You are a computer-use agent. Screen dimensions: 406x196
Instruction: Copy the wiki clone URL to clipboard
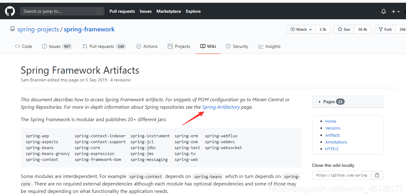click(377, 175)
